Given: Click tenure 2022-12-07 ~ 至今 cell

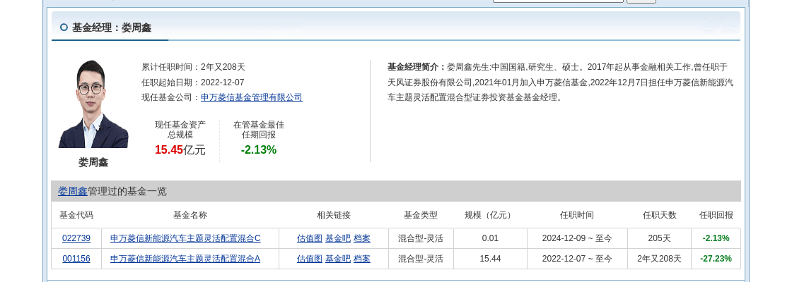Looking at the screenshot, I should [x=577, y=259].
